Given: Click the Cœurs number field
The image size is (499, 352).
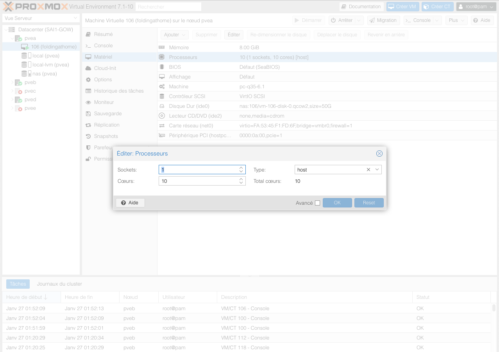Looking at the screenshot, I should 198,181.
